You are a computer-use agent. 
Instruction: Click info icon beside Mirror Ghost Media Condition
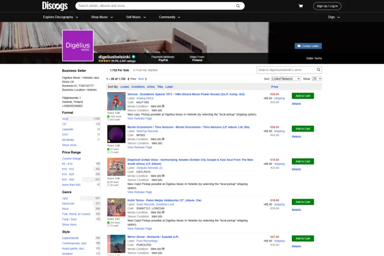pos(163,249)
